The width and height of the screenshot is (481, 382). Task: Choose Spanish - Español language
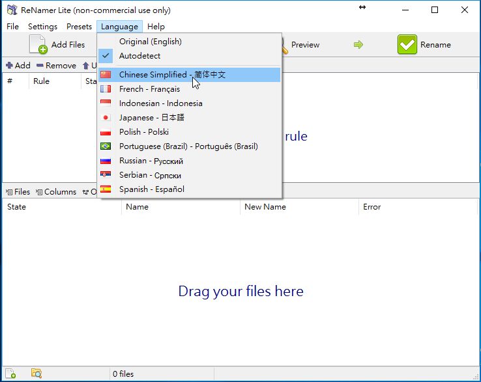pos(190,189)
